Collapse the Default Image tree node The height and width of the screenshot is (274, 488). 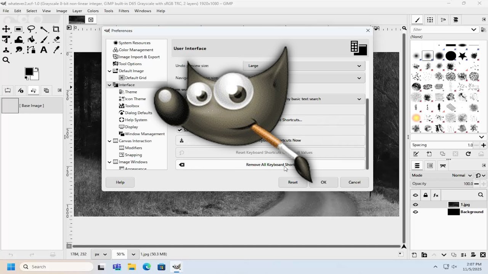pyautogui.click(x=109, y=71)
